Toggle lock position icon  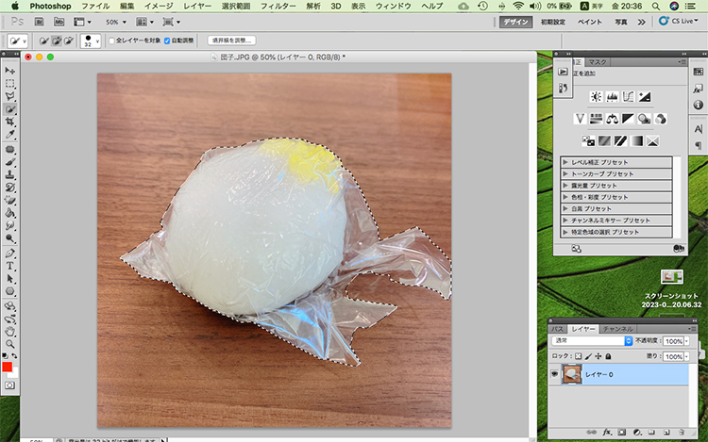coord(598,356)
